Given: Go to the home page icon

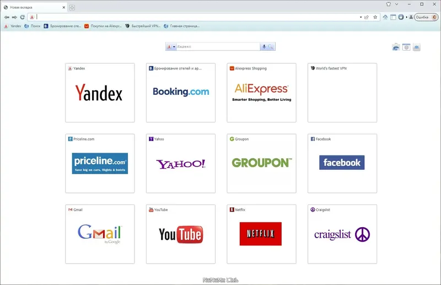Looking at the screenshot, I should coord(385,17).
